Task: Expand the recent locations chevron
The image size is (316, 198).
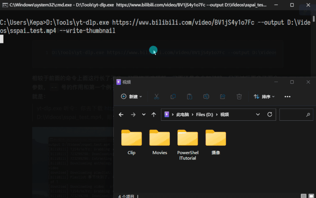Action: (x=144, y=114)
